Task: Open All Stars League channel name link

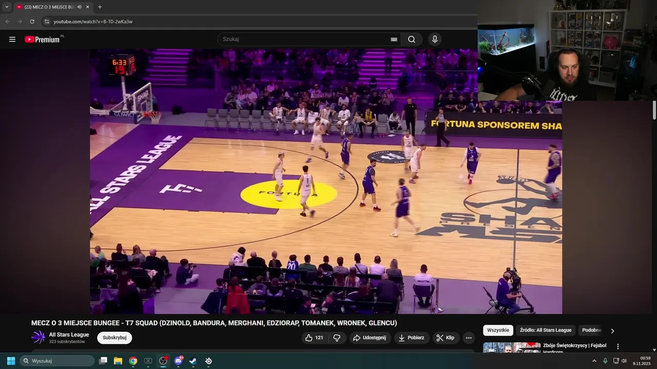Action: click(69, 335)
